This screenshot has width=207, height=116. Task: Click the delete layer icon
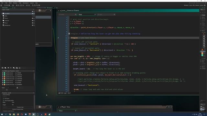click(20, 68)
